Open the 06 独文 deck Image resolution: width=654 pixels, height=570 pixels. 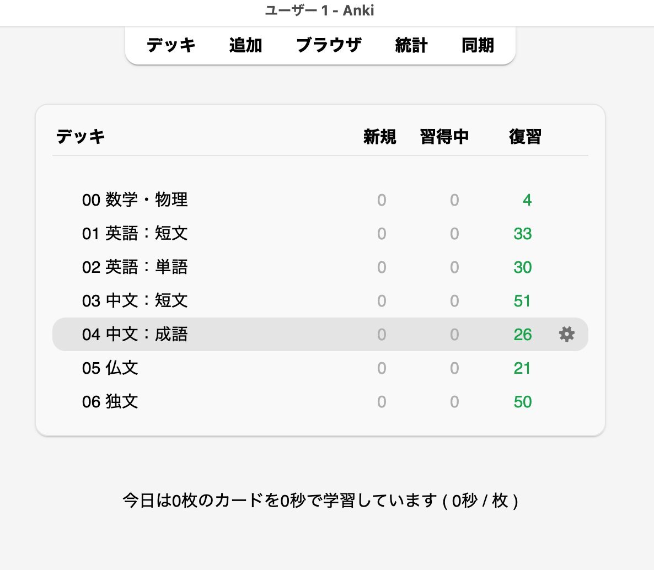point(110,401)
